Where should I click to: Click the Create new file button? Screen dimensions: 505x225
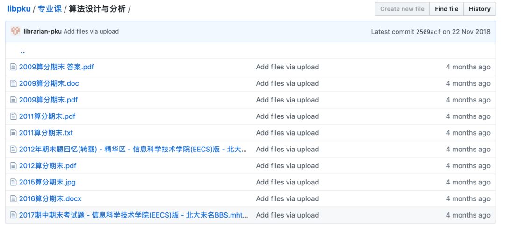click(x=402, y=9)
